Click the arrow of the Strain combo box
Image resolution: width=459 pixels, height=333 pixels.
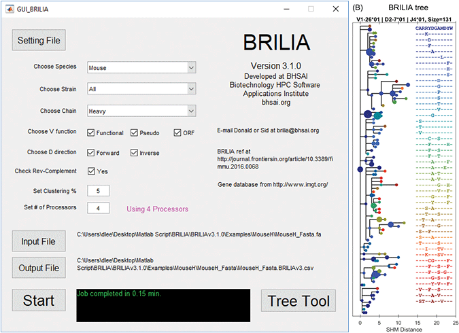(191, 88)
